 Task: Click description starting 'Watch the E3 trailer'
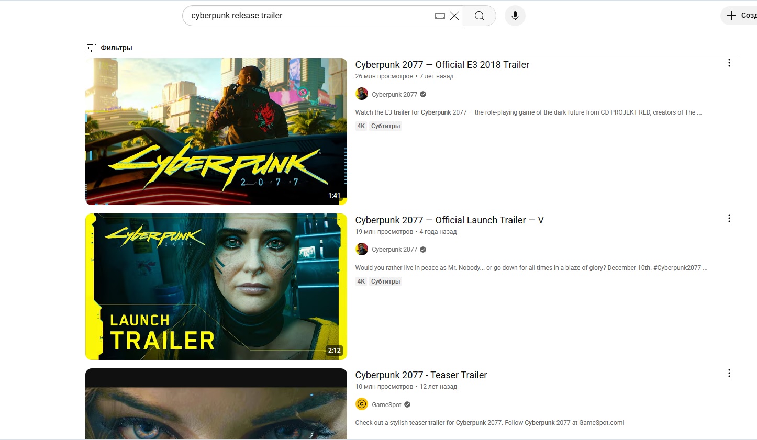[x=528, y=112]
